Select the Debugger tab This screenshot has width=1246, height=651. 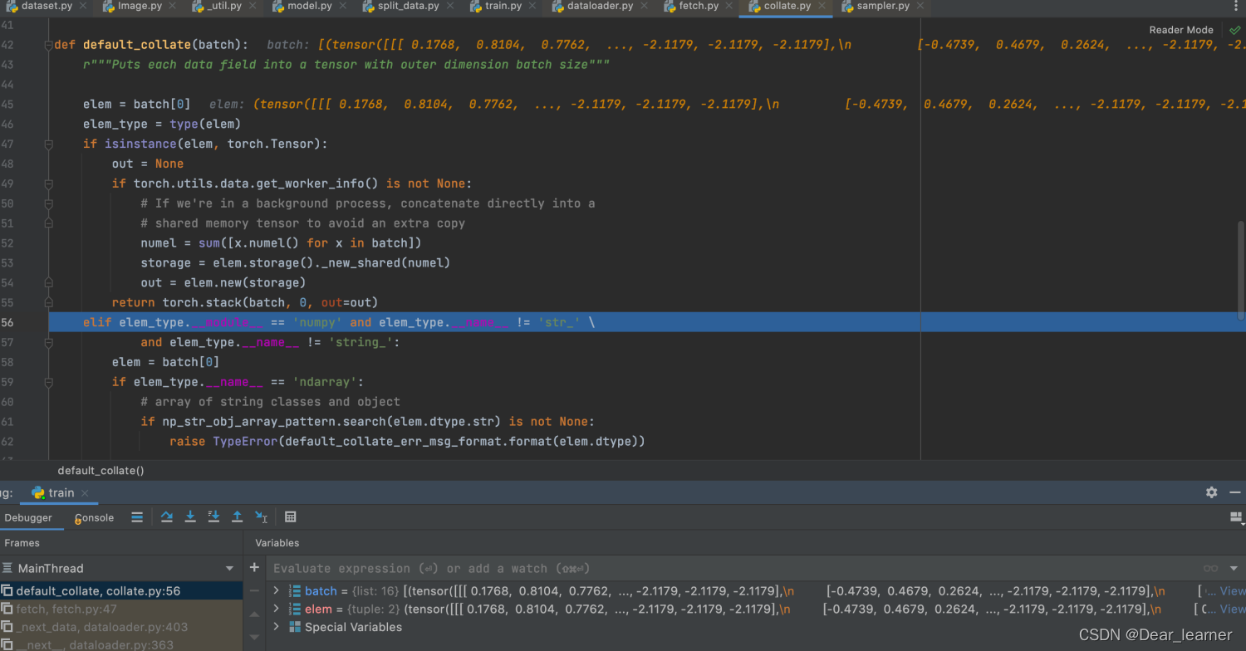point(28,517)
